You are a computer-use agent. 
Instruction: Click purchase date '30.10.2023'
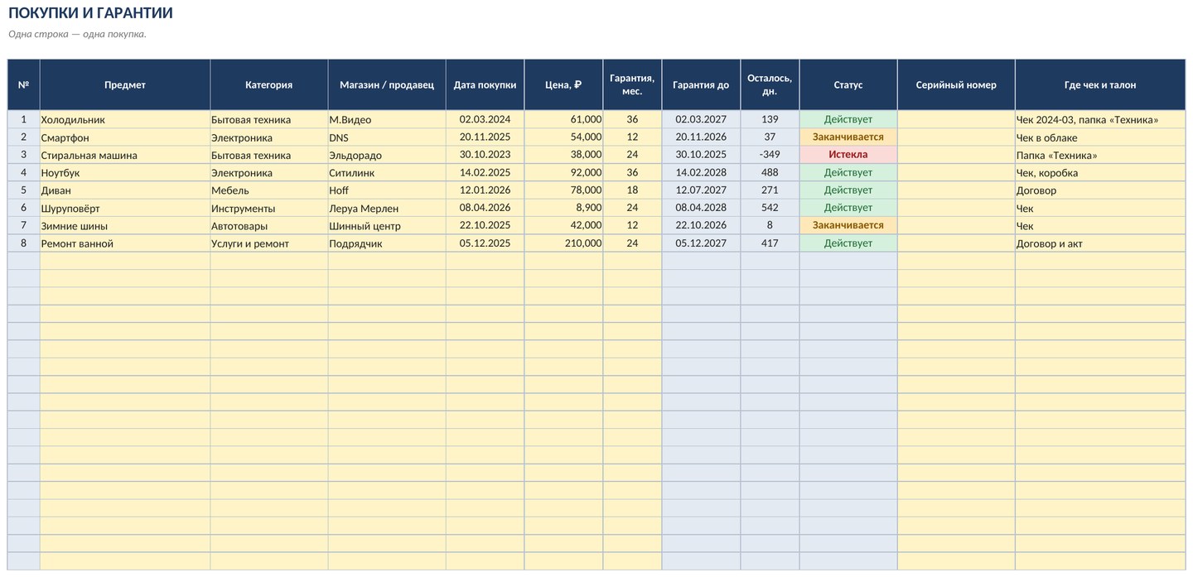tap(485, 155)
